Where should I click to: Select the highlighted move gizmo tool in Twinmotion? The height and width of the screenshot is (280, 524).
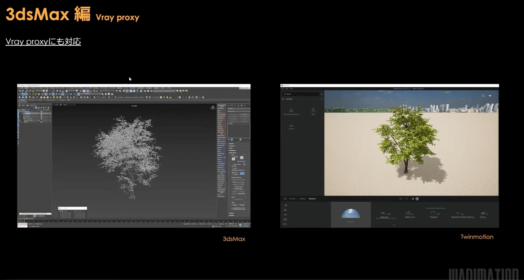(417, 199)
